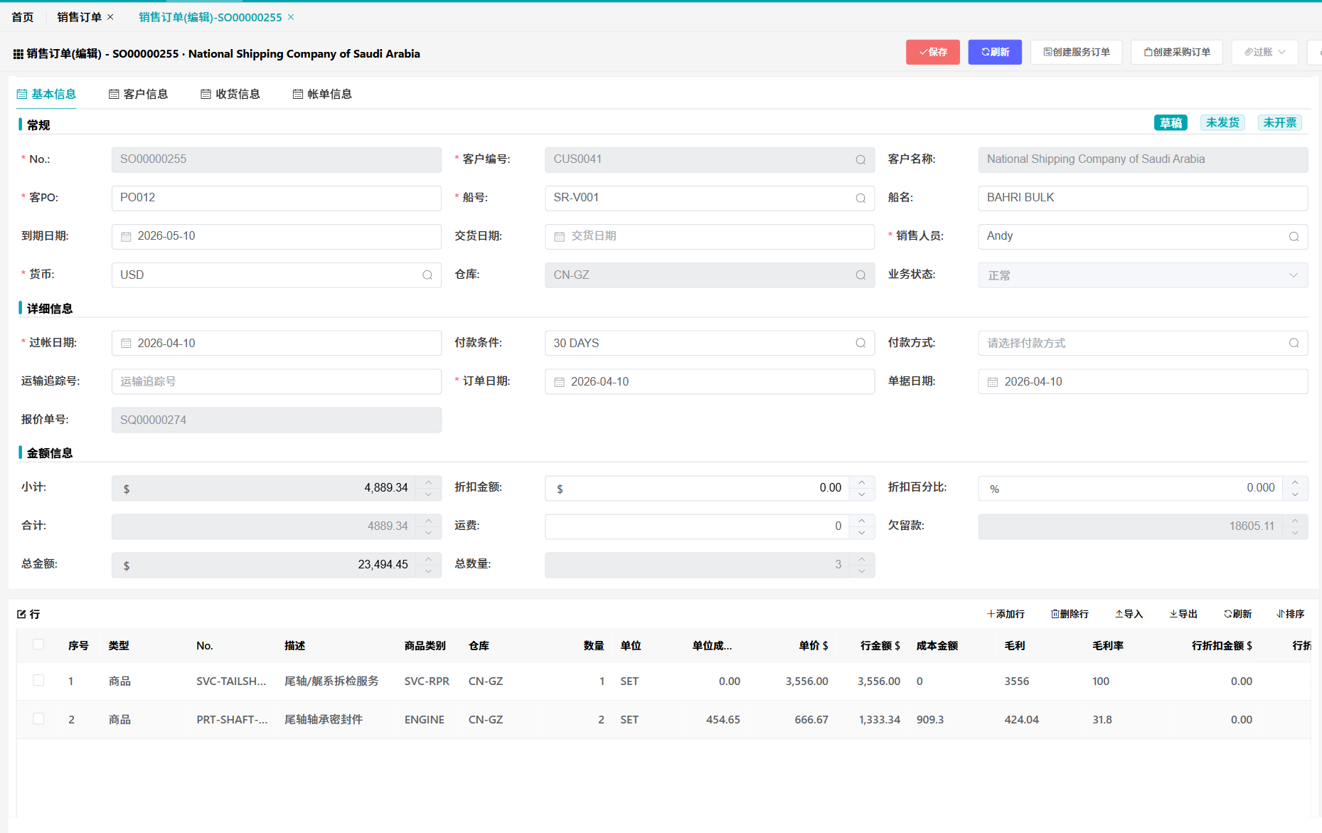The width and height of the screenshot is (1322, 833).
Task: Tick the checkbox for line row 2
Action: click(x=38, y=719)
